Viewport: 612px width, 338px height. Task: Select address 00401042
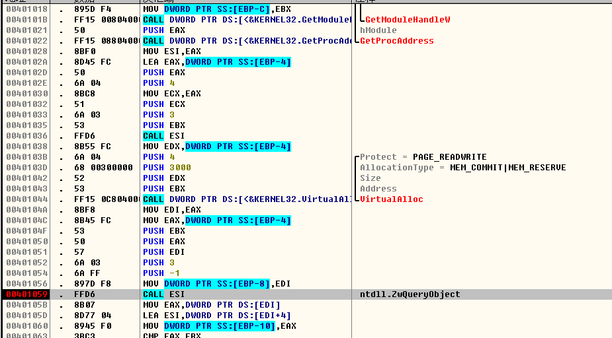(x=26, y=178)
